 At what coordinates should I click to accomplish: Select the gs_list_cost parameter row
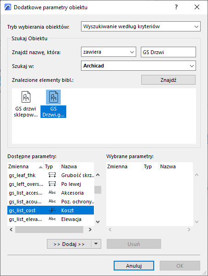[x=51, y=210]
